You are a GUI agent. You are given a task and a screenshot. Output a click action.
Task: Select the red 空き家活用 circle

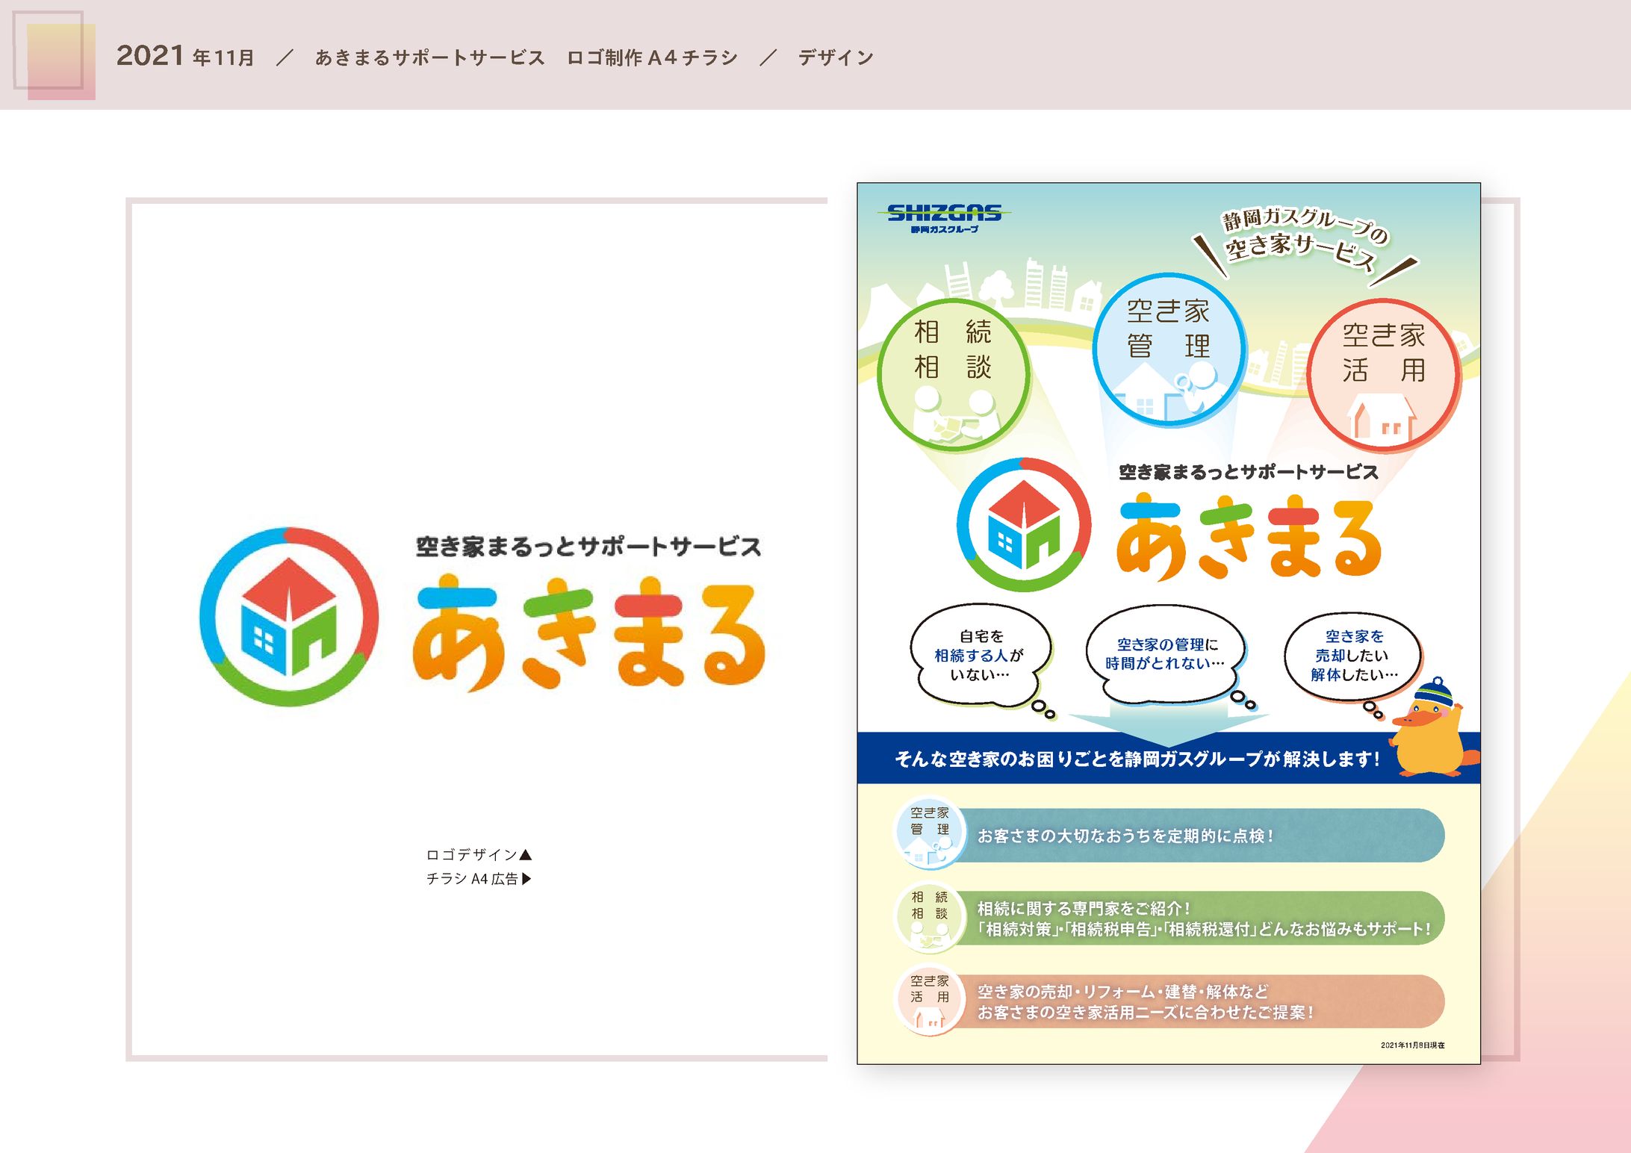1384,374
